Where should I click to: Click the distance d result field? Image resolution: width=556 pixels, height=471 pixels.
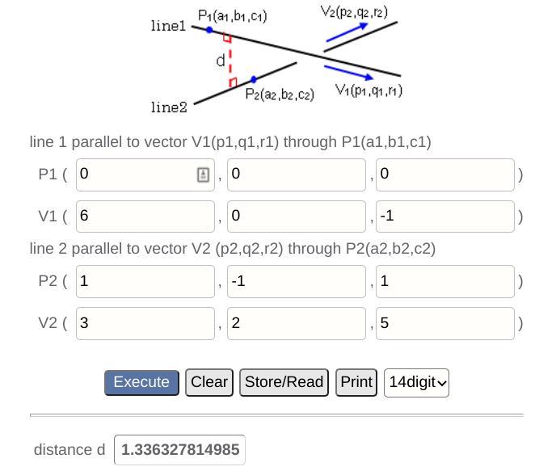click(180, 450)
